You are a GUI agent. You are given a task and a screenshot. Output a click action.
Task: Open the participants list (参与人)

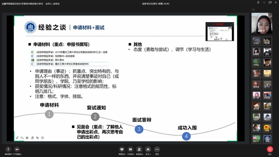(148, 149)
